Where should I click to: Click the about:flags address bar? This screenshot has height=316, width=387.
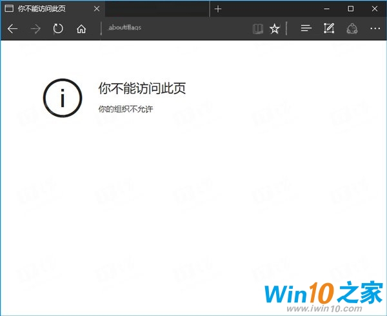[174, 28]
